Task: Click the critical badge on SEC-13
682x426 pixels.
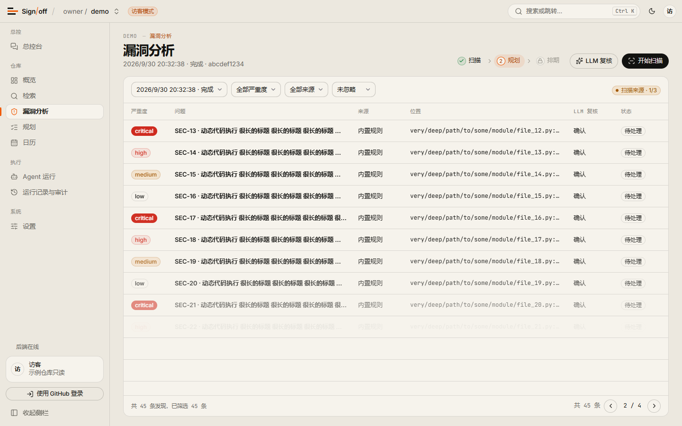Action: 144,131
